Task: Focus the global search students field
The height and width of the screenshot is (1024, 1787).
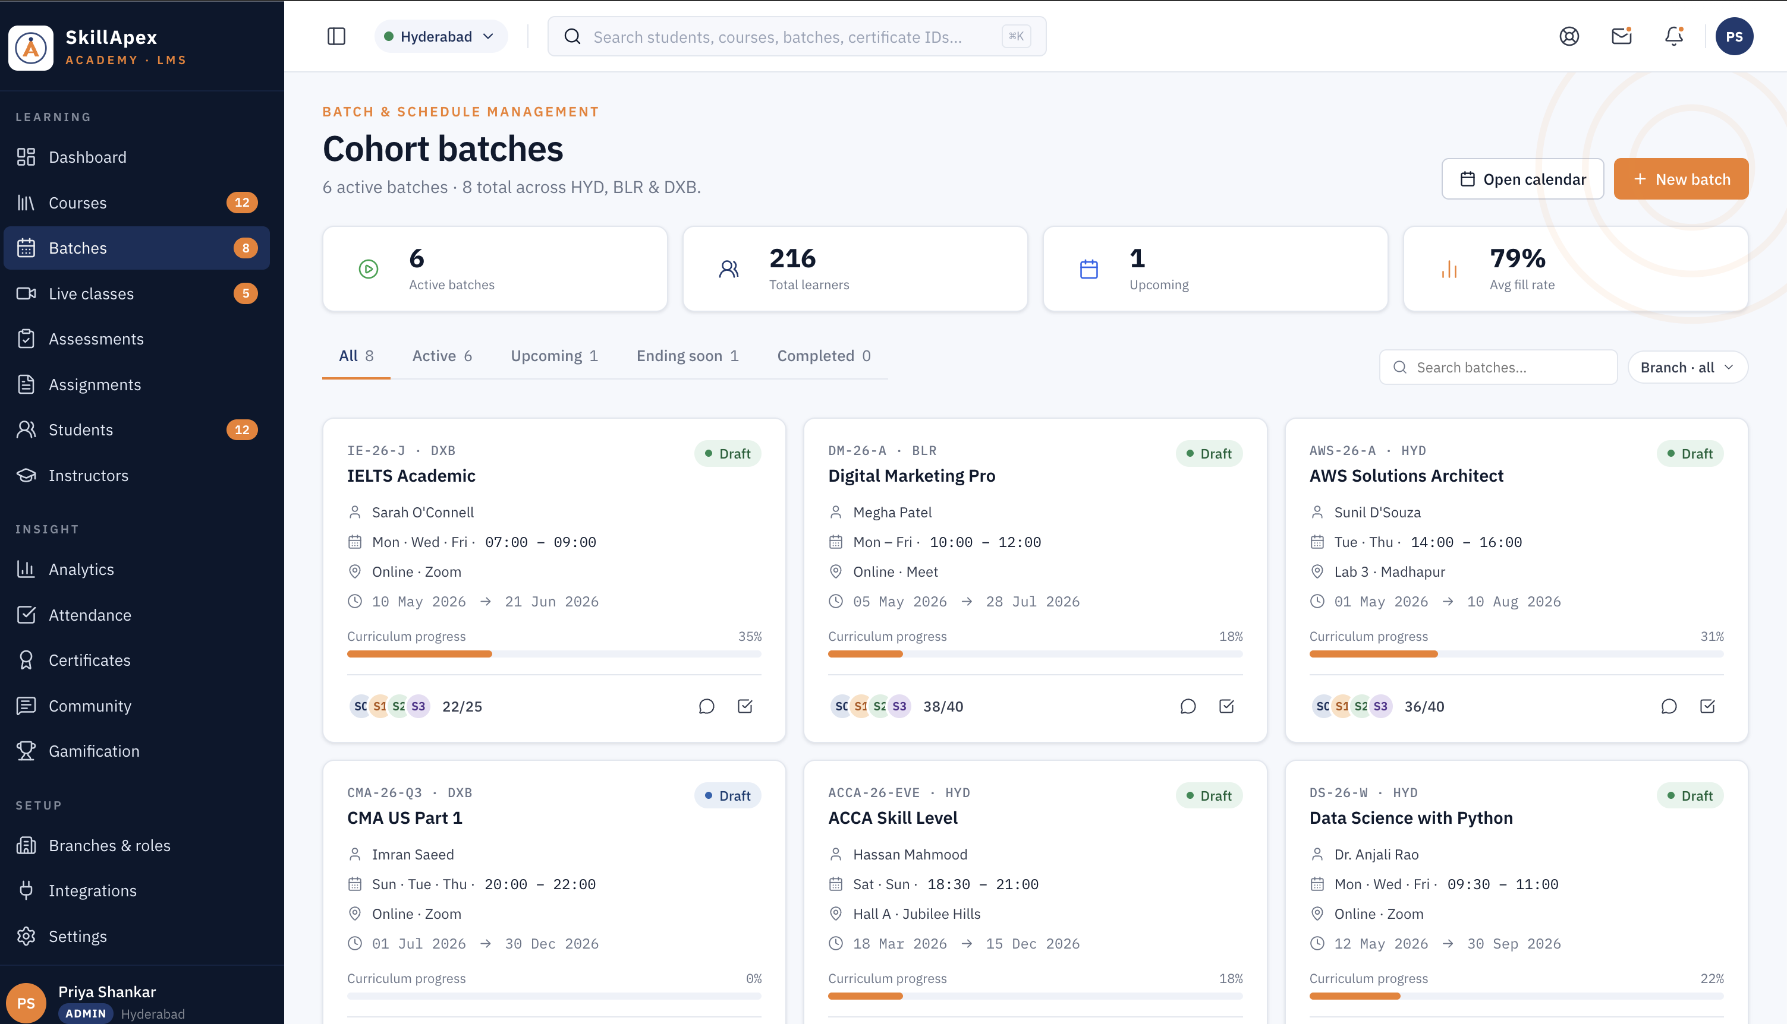Action: (x=797, y=37)
